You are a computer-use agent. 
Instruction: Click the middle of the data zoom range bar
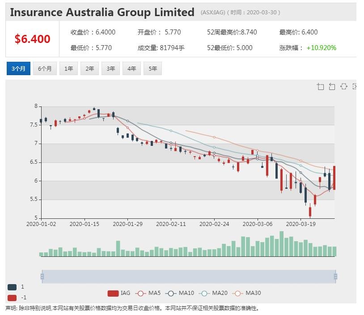189,277
